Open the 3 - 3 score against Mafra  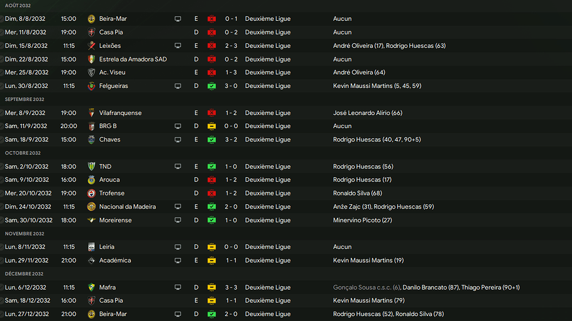click(x=231, y=288)
